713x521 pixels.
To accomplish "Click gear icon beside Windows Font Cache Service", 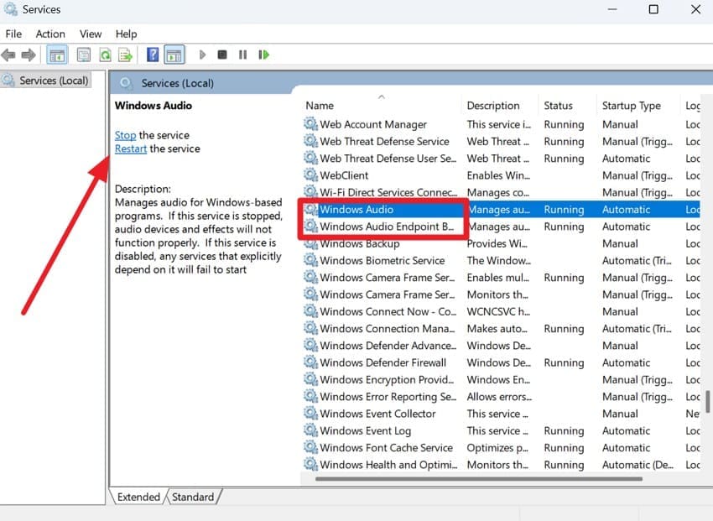I will [310, 447].
